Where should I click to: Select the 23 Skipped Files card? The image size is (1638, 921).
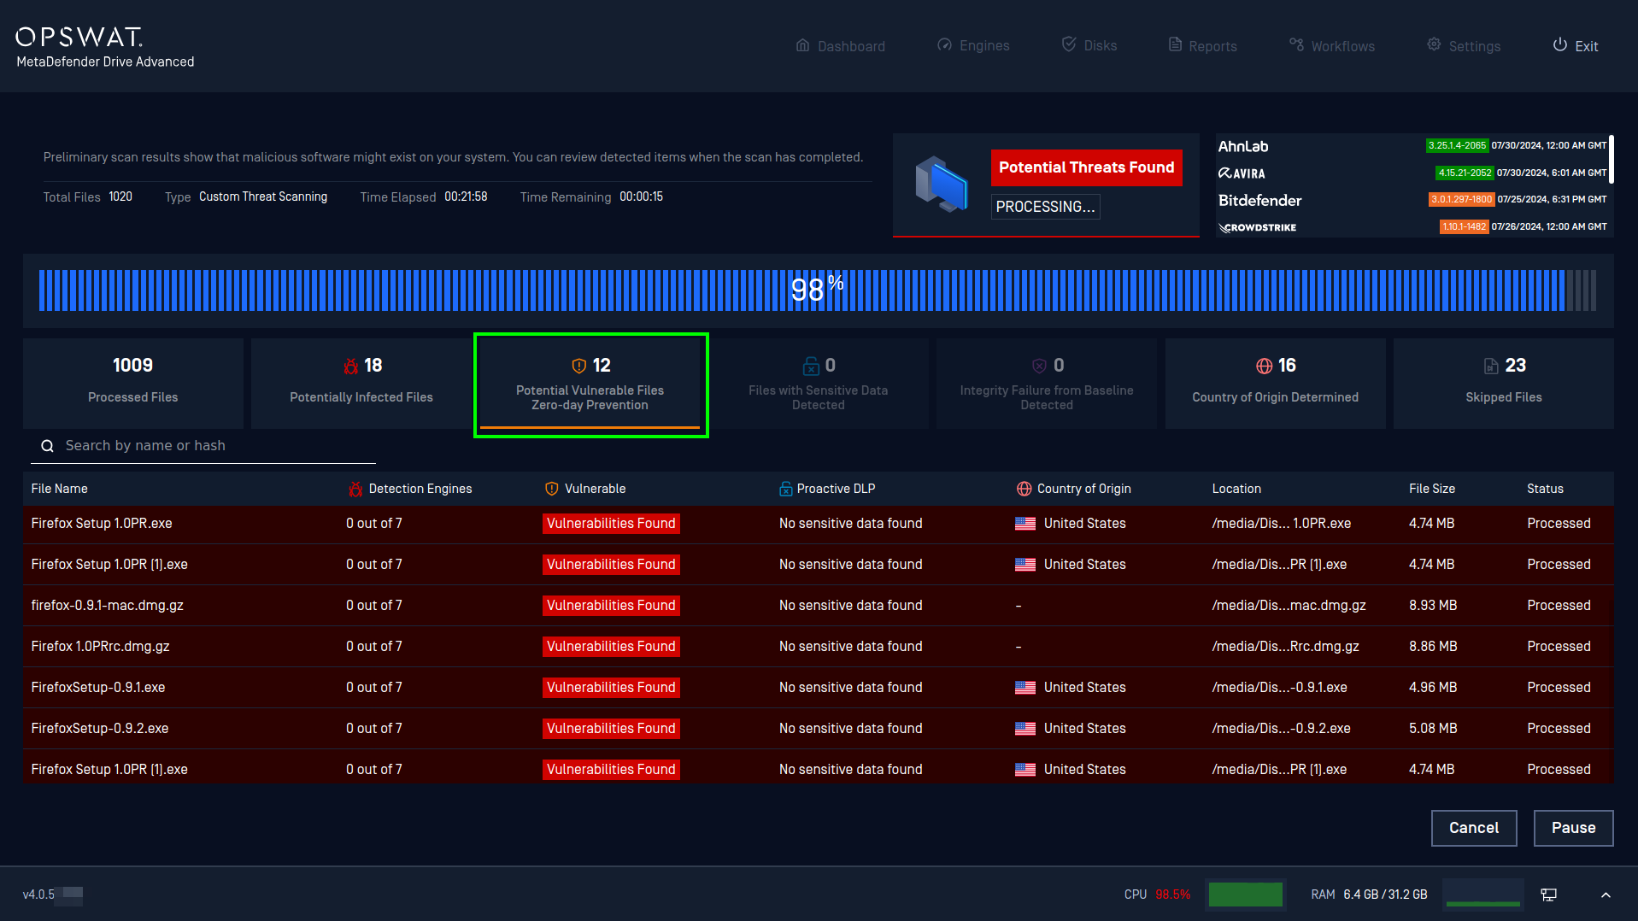tap(1504, 383)
